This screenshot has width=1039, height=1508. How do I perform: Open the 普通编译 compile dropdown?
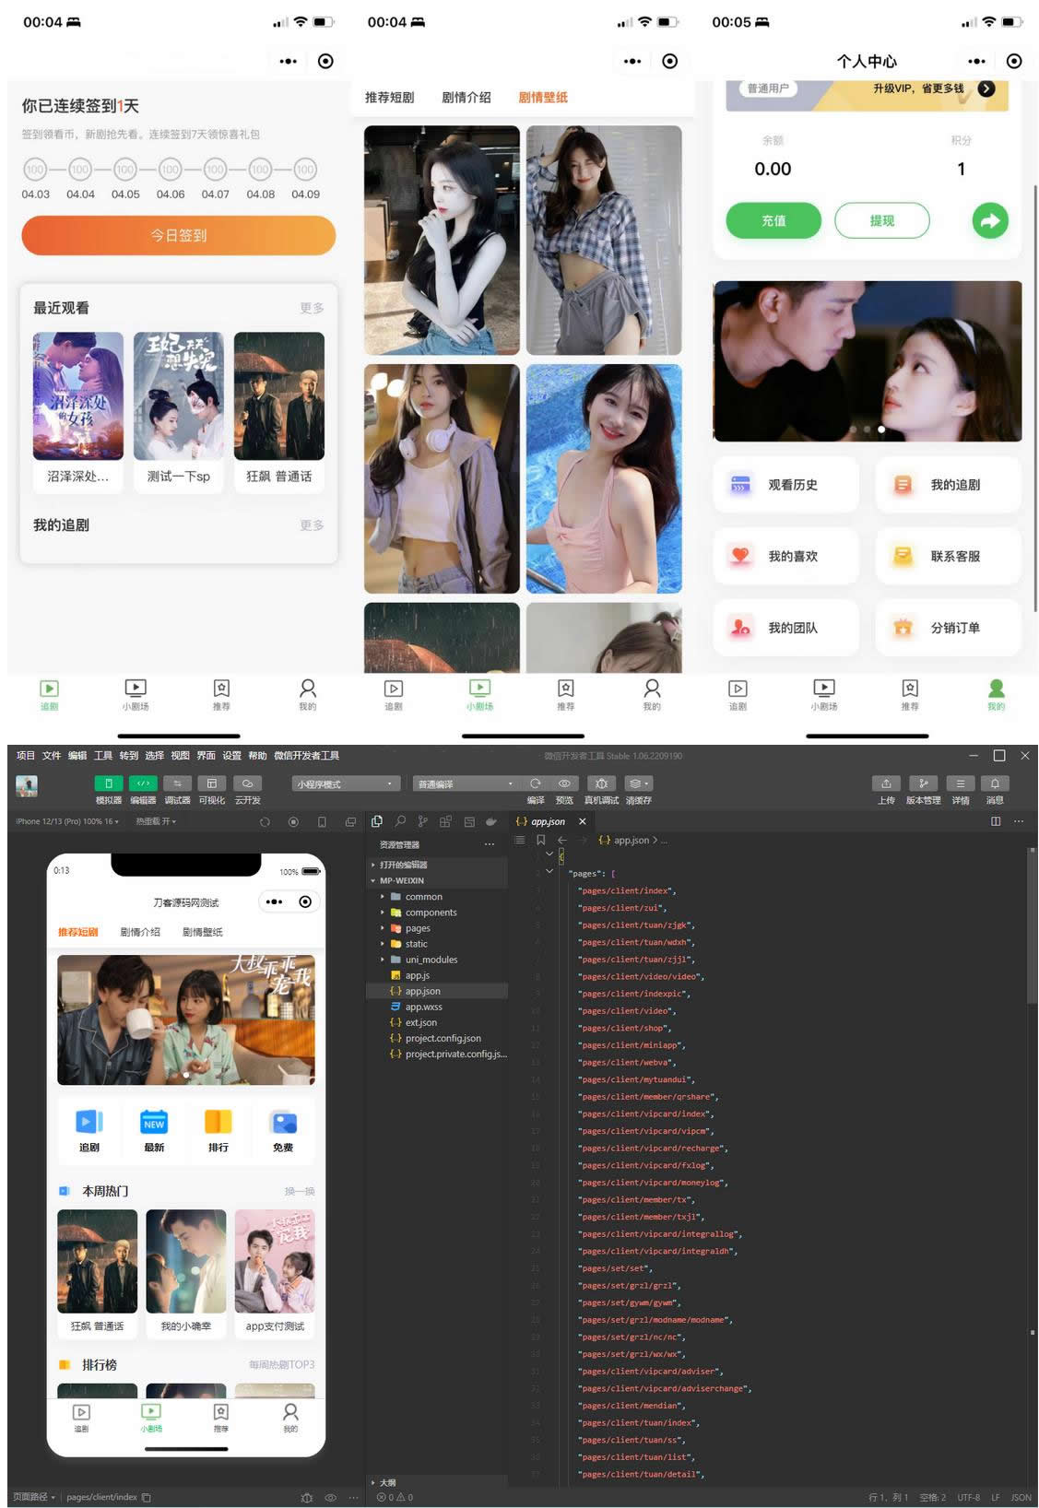(465, 784)
